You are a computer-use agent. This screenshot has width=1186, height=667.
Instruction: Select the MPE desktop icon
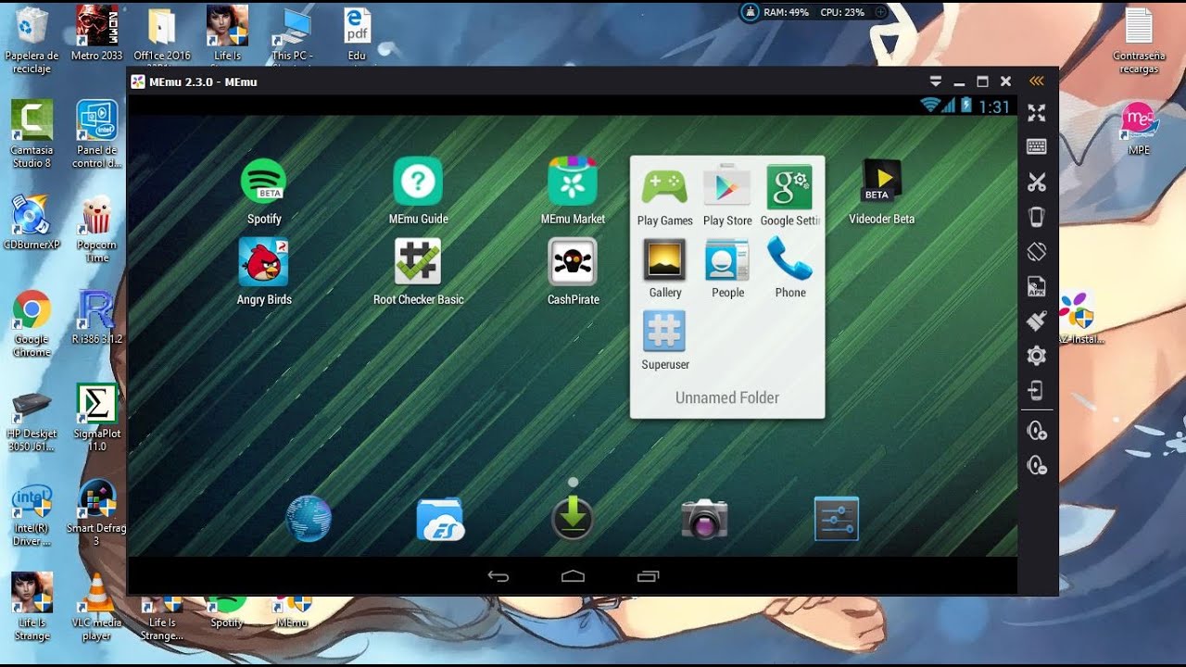tap(1139, 128)
